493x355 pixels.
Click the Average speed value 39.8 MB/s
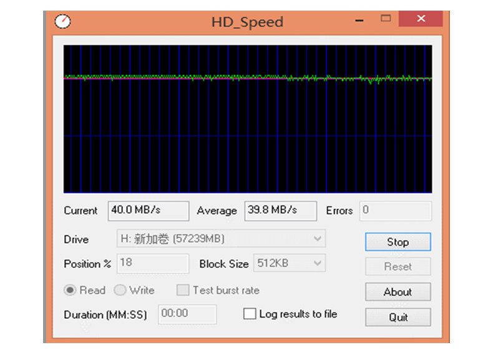[280, 211]
